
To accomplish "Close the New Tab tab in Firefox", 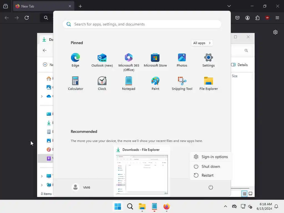I will click(x=70, y=6).
